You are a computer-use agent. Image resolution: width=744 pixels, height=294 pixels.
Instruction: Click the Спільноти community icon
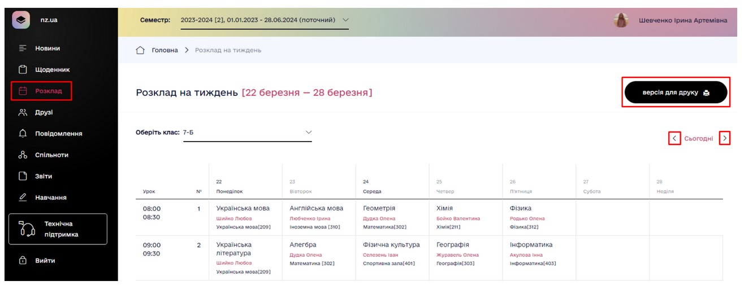23,155
